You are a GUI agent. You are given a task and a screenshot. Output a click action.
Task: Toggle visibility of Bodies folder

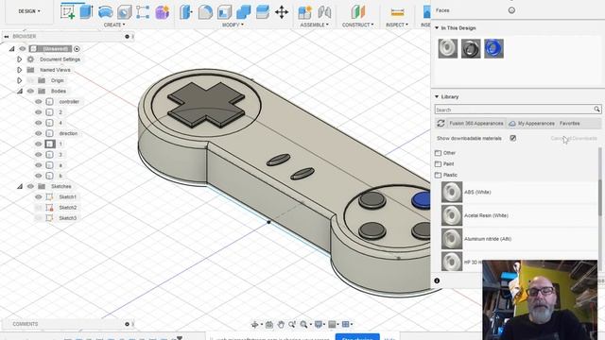pos(30,91)
